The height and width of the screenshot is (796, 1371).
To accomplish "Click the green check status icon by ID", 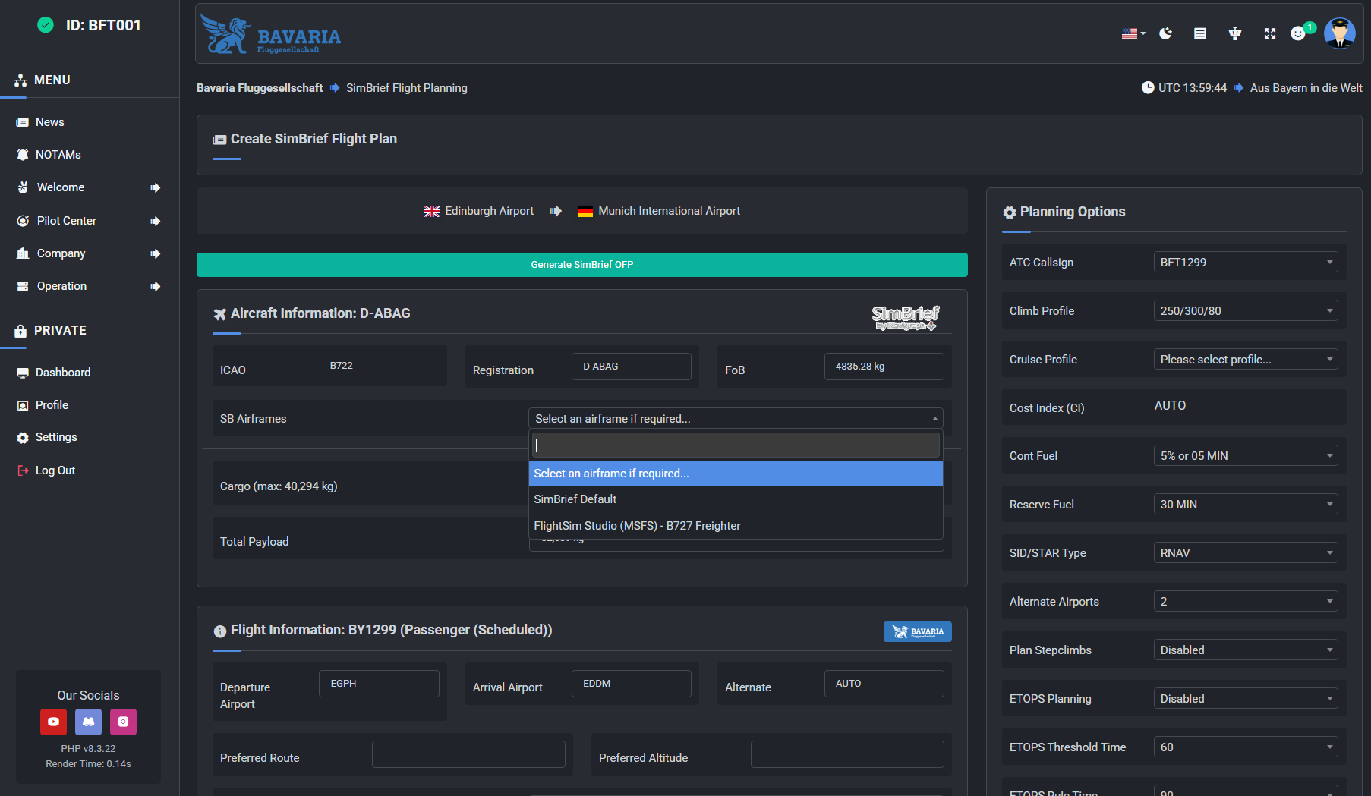I will [46, 25].
